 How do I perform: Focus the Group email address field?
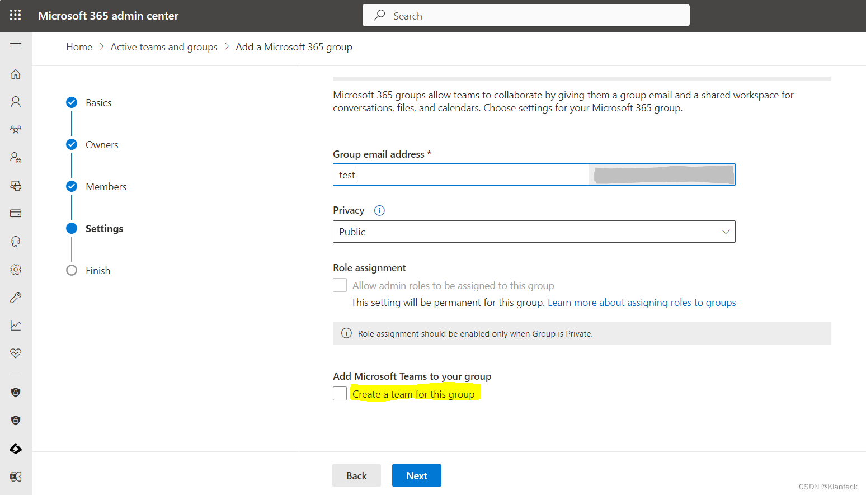(460, 175)
